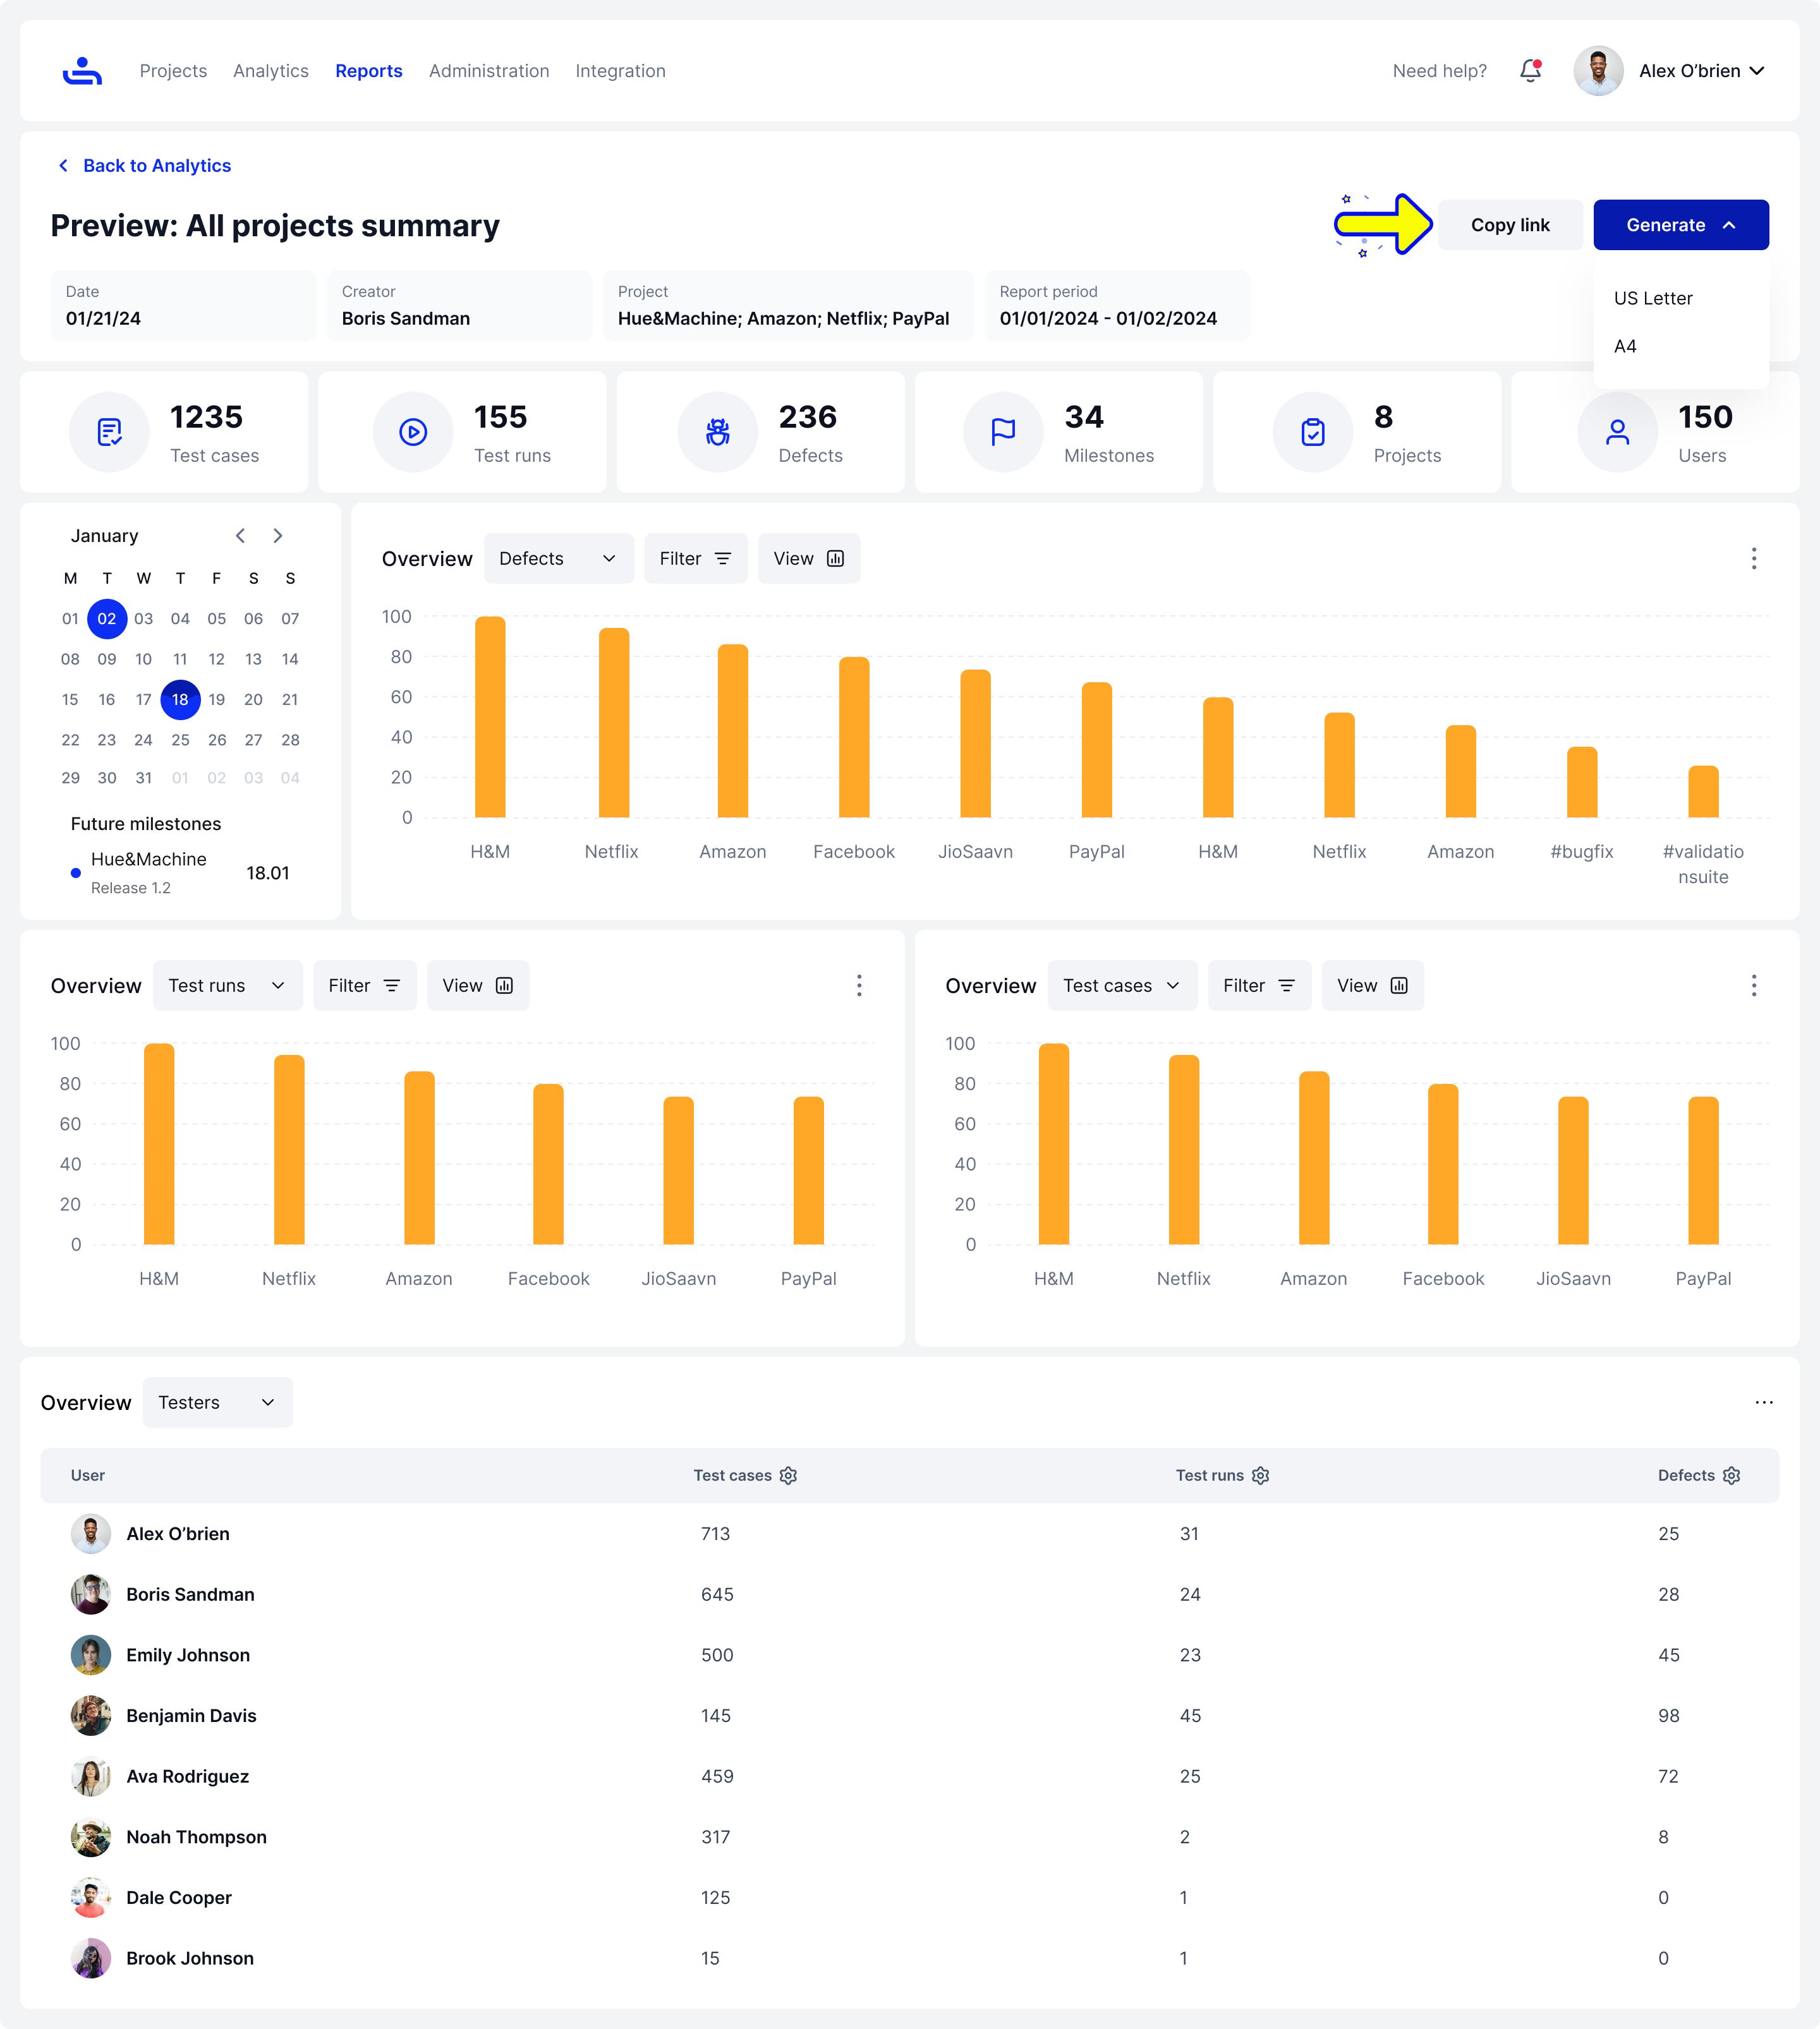
Task: Click gear icon beside Test cases column
Action: pos(788,1475)
